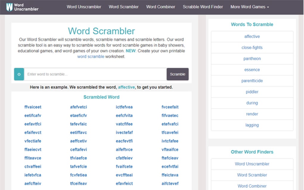This screenshot has width=304, height=190.
Task: Click the Word Unscrambler shield logo icon
Action: coord(9,7)
